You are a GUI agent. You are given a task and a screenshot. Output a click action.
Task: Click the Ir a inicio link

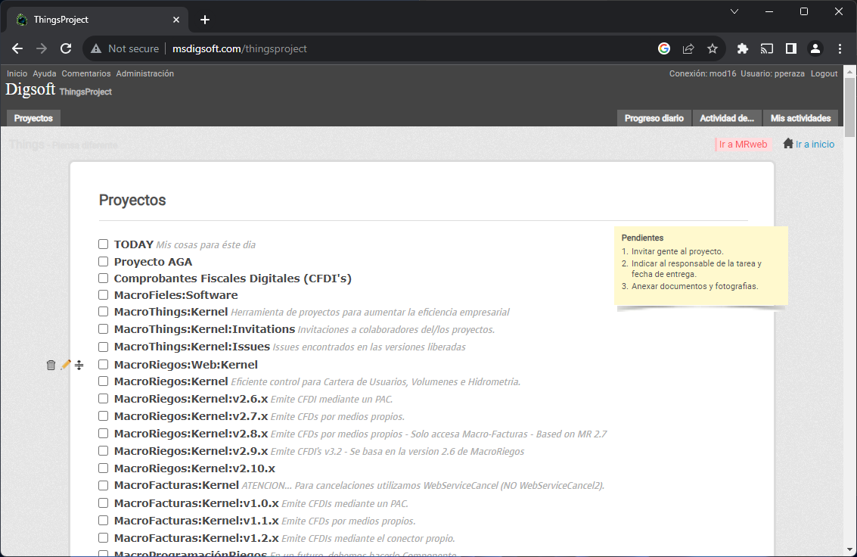(815, 145)
